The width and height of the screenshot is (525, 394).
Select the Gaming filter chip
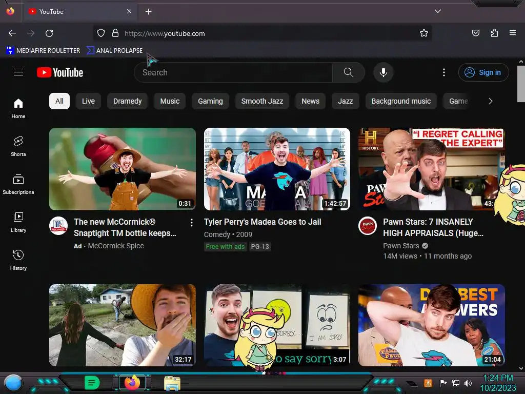[210, 101]
